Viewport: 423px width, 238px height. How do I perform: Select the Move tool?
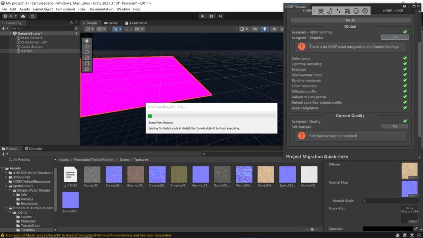[x=87, y=46]
